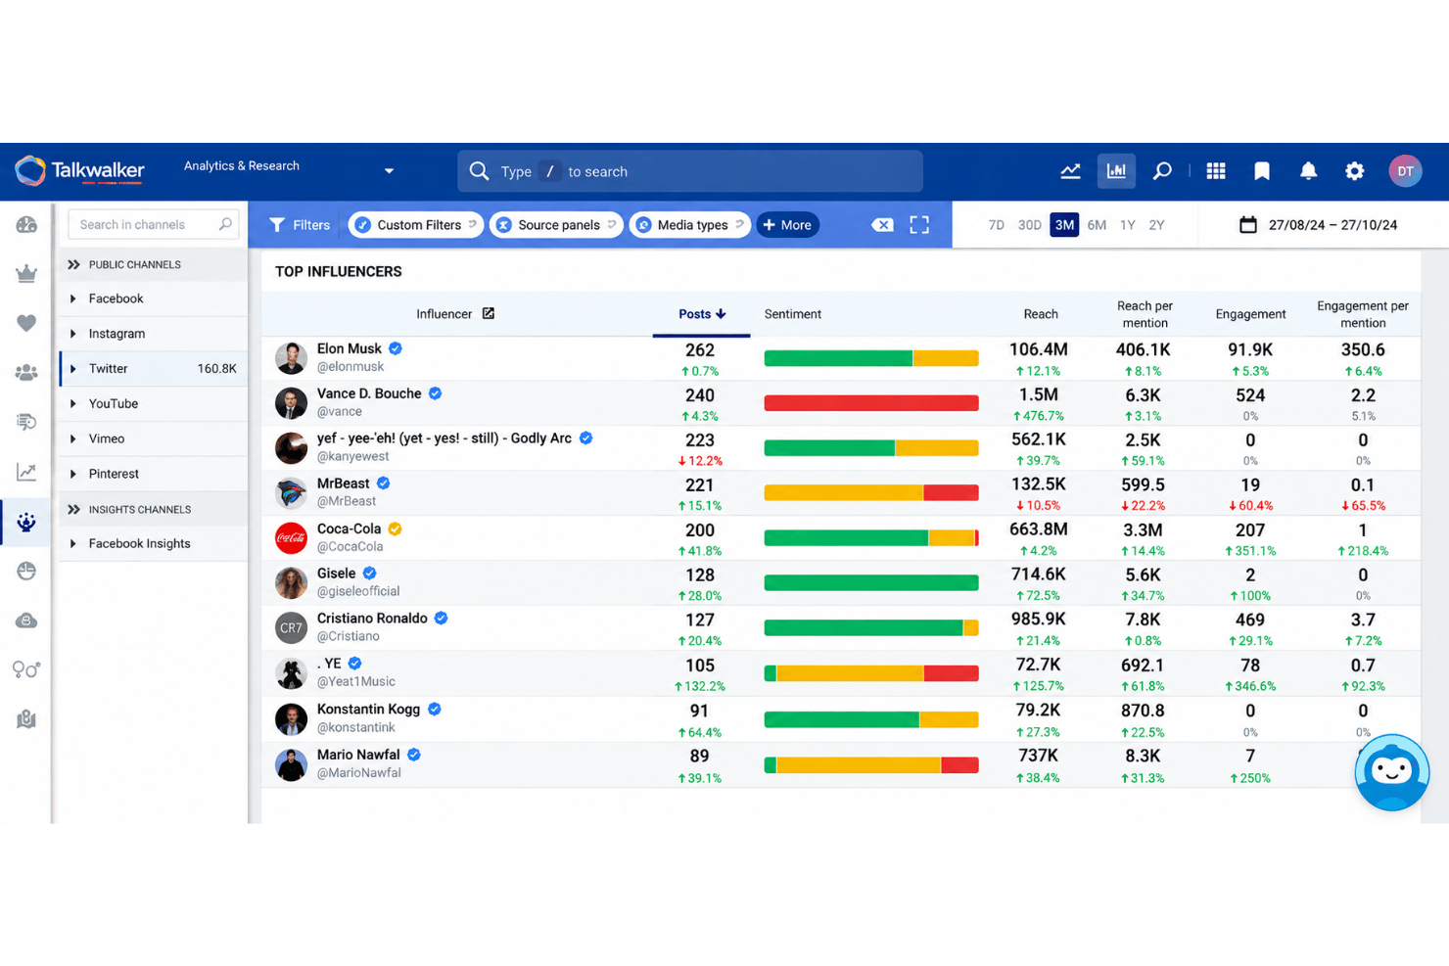1449x966 pixels.
Task: Click the cloud sidebar icon
Action: 26,621
